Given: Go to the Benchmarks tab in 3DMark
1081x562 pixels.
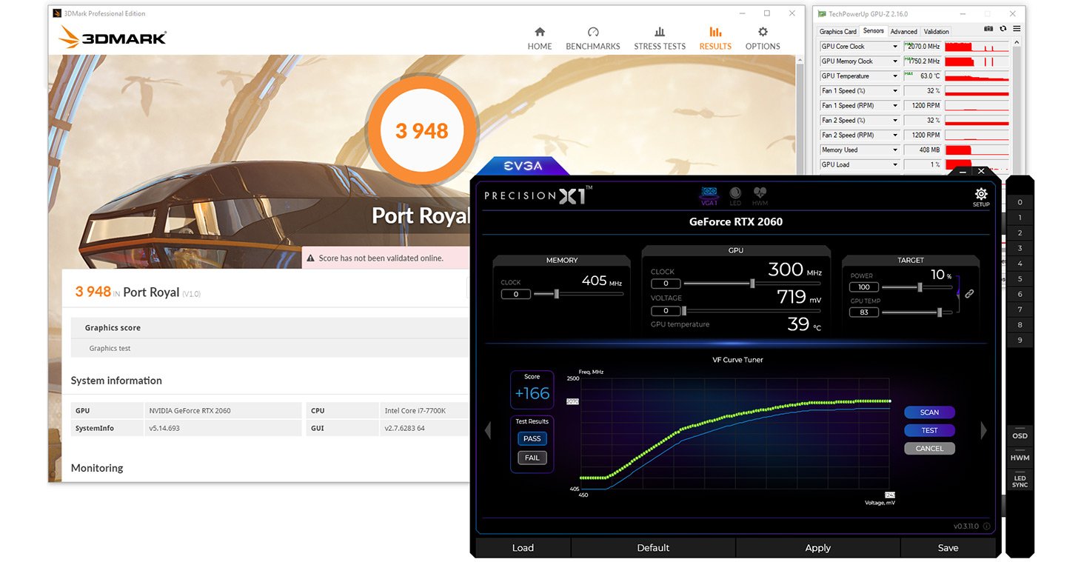Looking at the screenshot, I should coord(592,39).
